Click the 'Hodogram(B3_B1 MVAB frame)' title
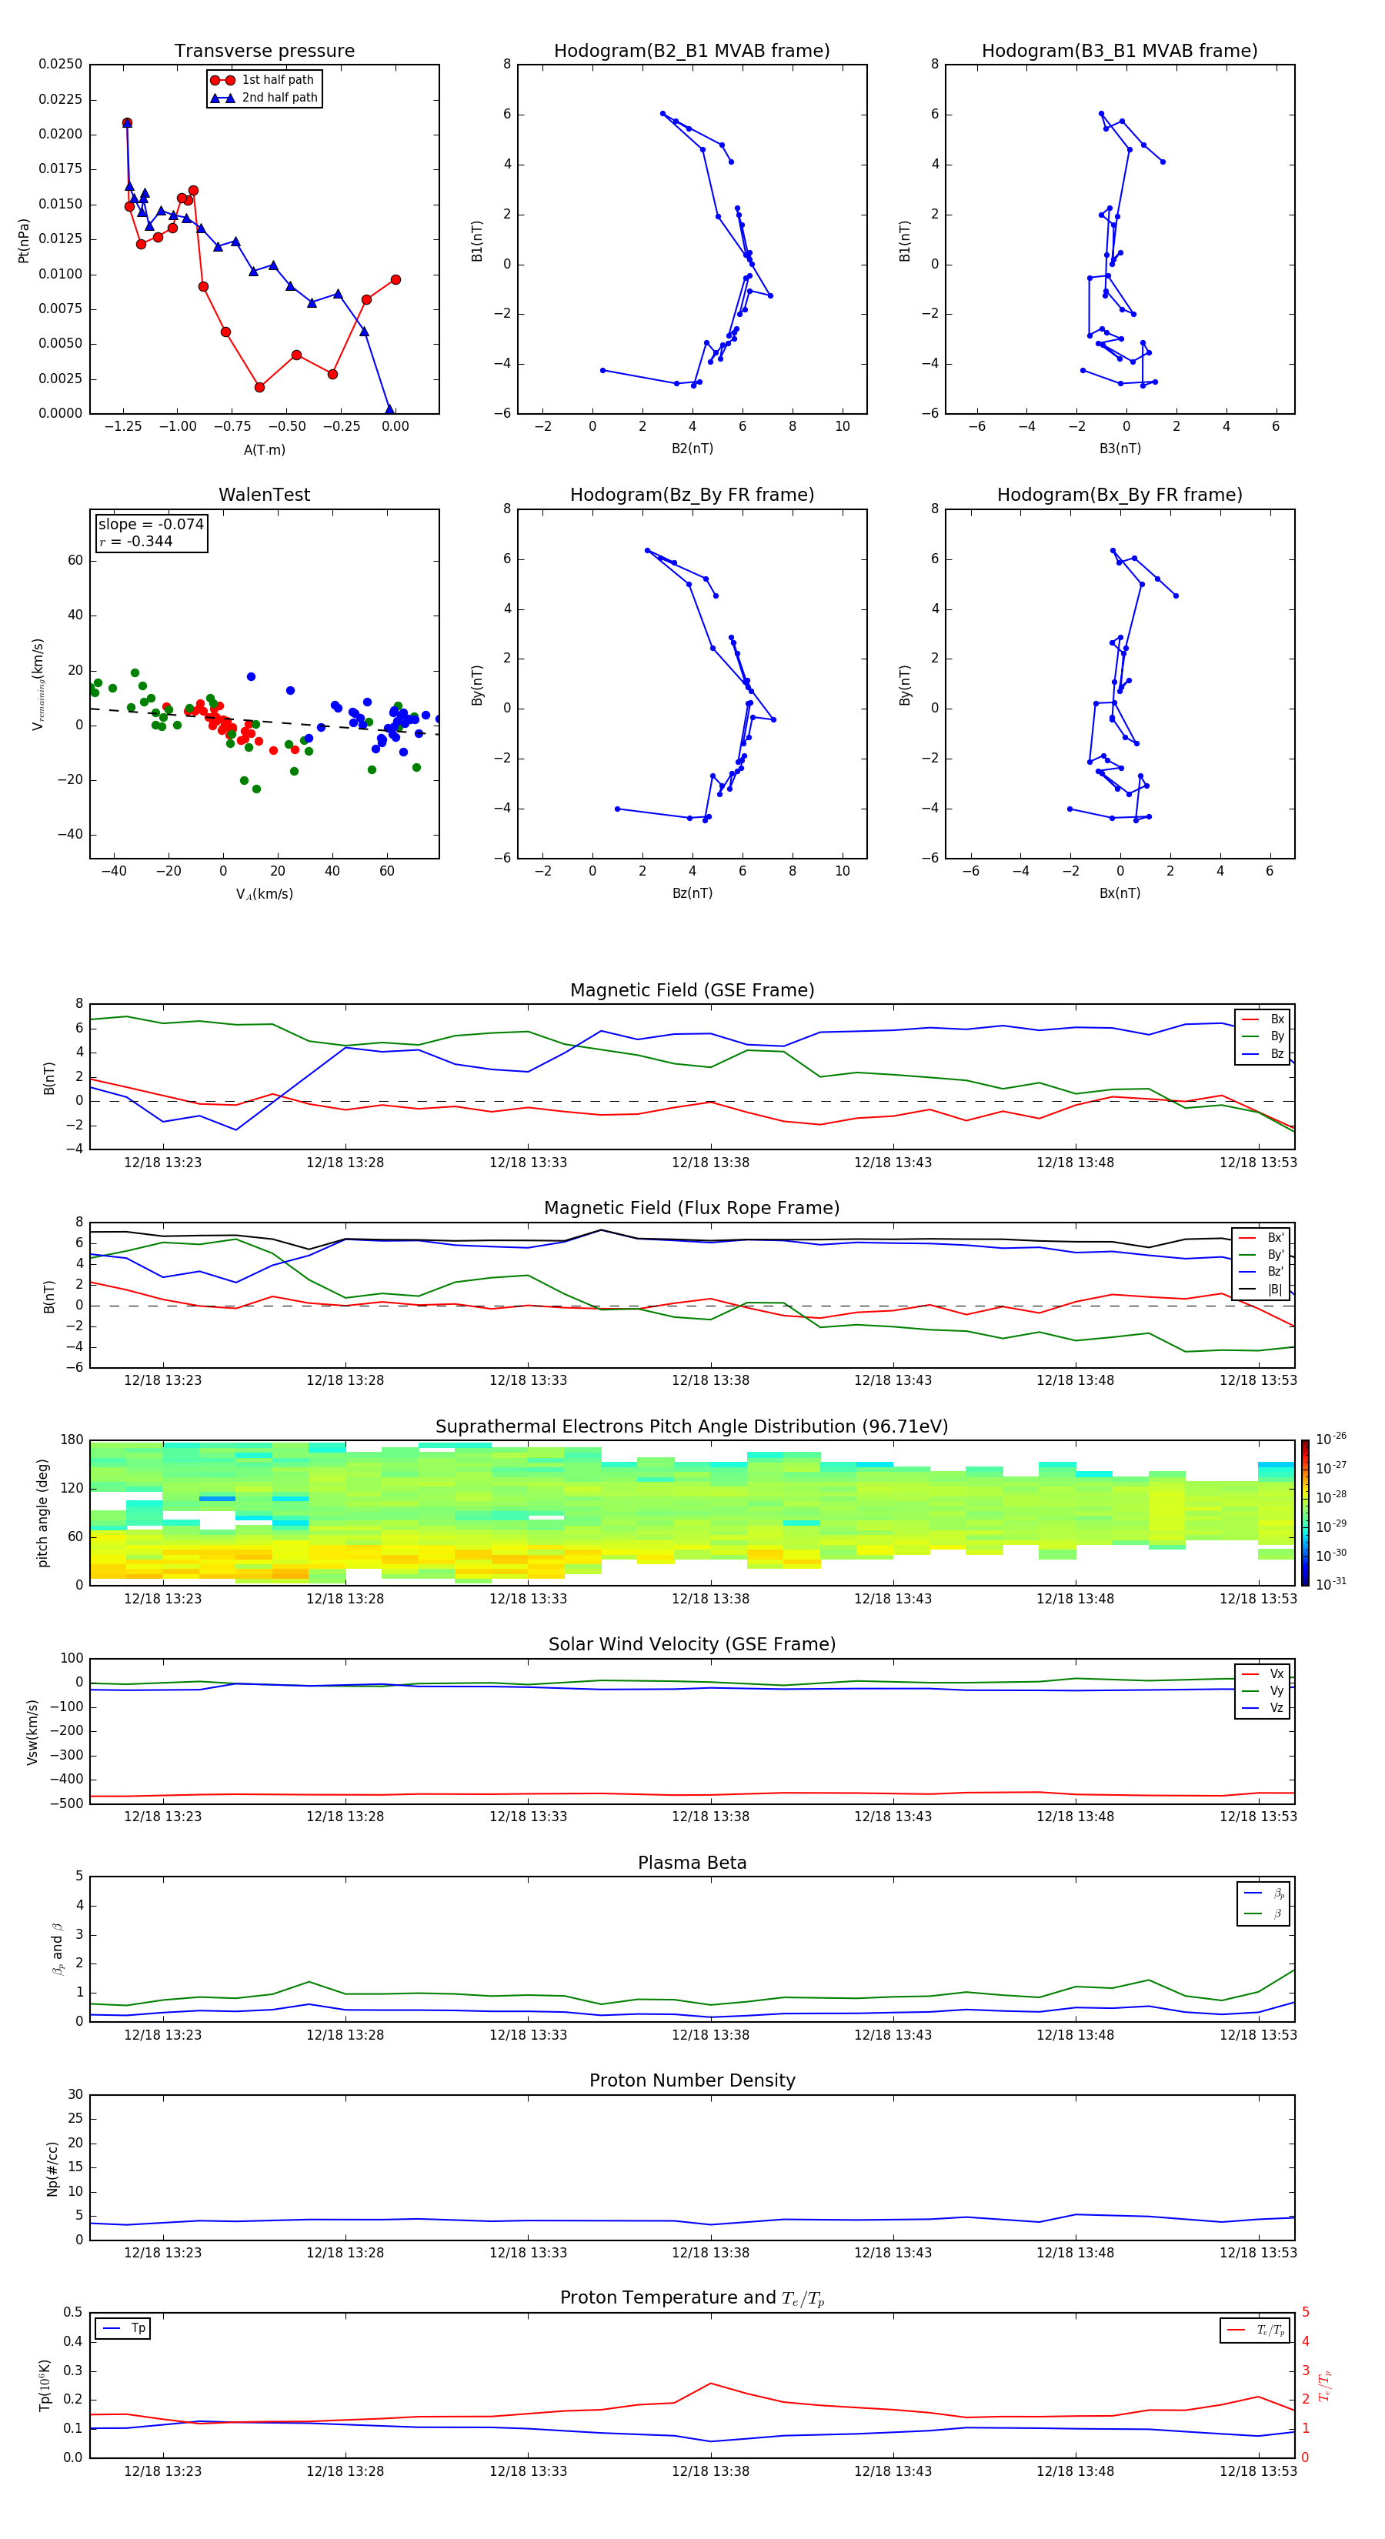 (x=1120, y=50)
